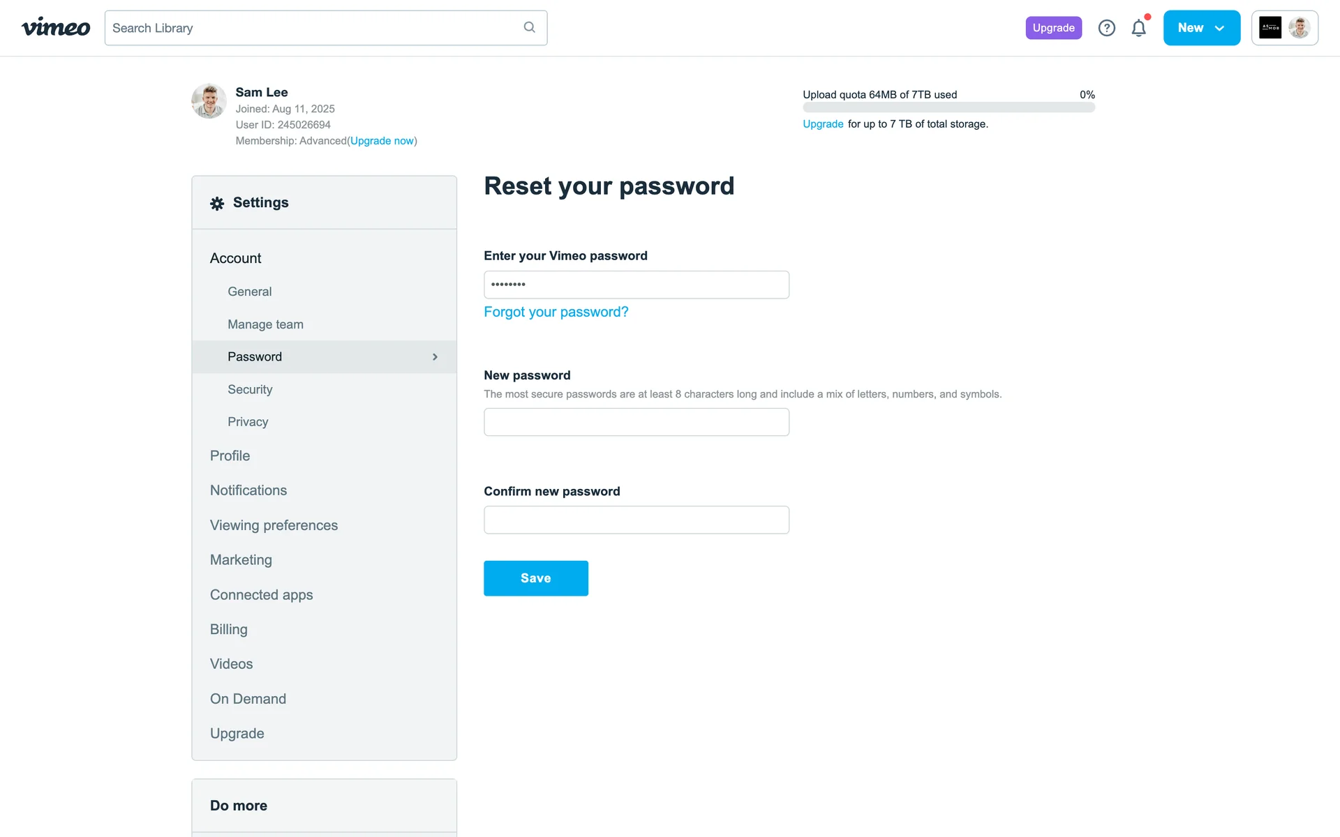The image size is (1340, 837).
Task: Select Notifications in the sidebar
Action: (x=248, y=490)
